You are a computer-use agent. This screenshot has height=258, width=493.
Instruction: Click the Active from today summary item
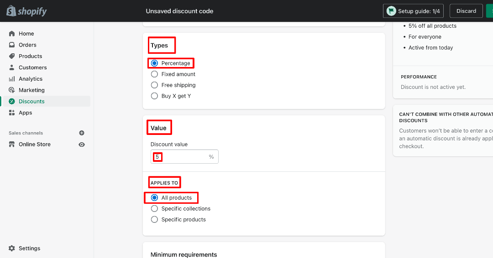(x=431, y=48)
